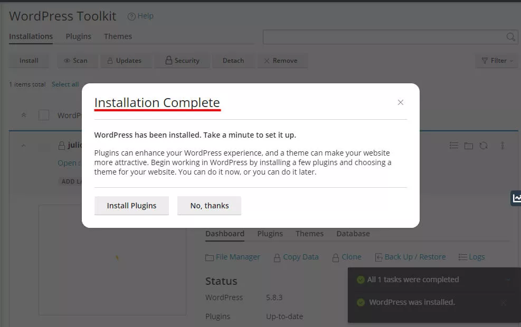Open the three-dot more menu
This screenshot has width=521, height=327.
pos(503,146)
